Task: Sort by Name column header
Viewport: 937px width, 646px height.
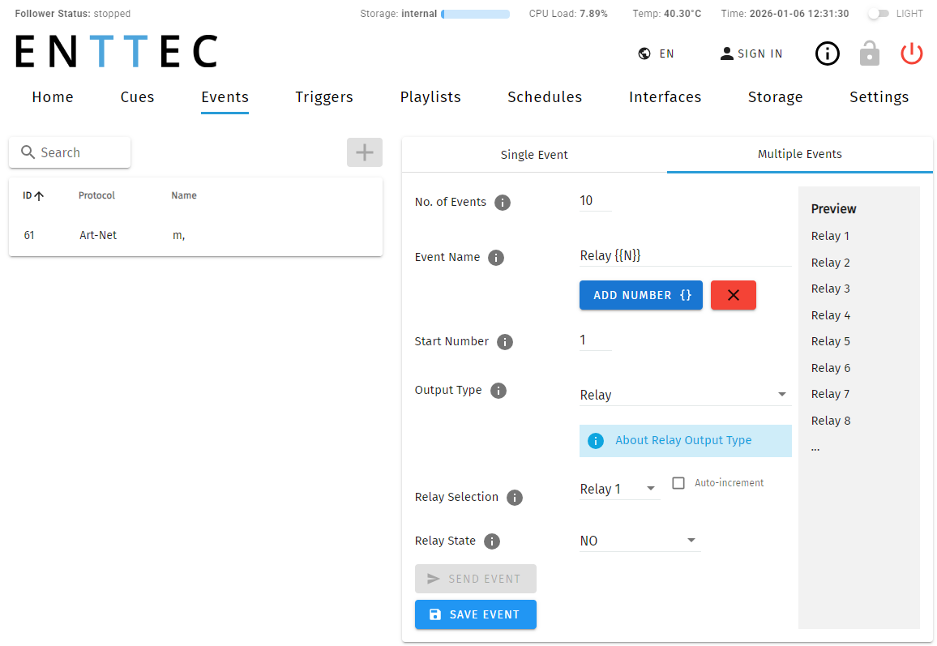Action: coord(184,195)
